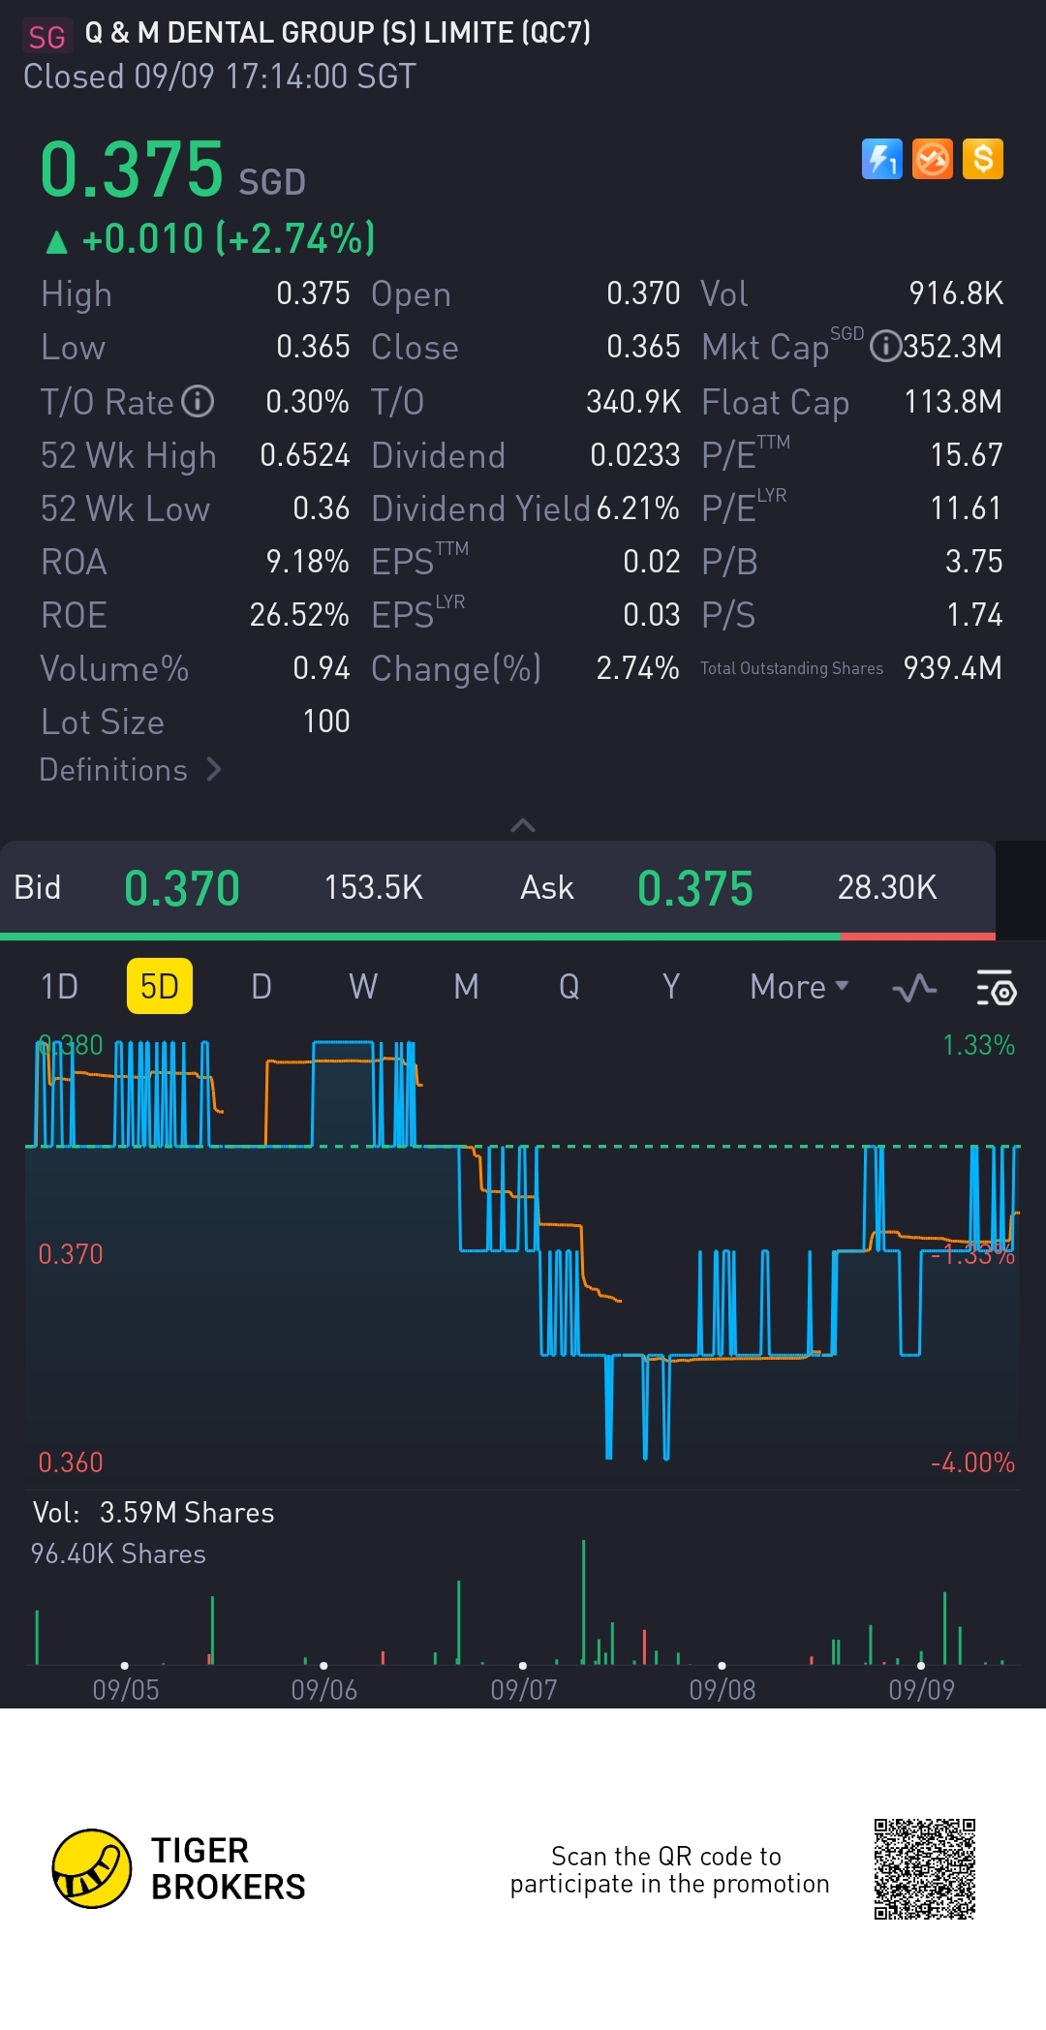Tap the promotion QR code

[924, 1869]
